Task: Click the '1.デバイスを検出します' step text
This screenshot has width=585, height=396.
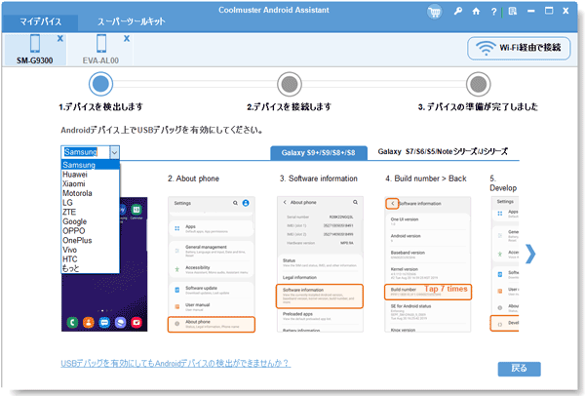Action: [100, 107]
